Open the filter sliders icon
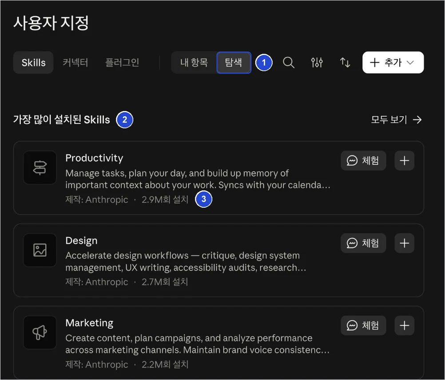The width and height of the screenshot is (445, 380). pyautogui.click(x=317, y=63)
